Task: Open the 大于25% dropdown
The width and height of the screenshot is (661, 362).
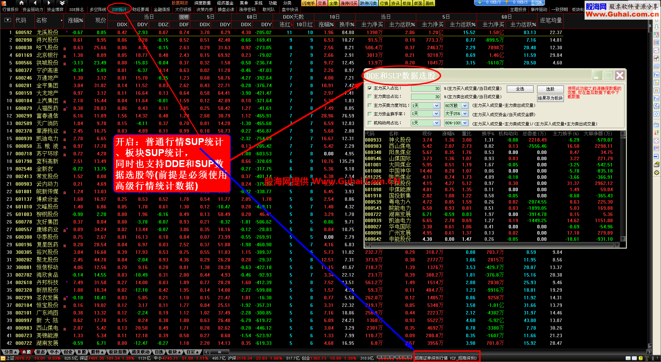Action: pyautogui.click(x=456, y=114)
